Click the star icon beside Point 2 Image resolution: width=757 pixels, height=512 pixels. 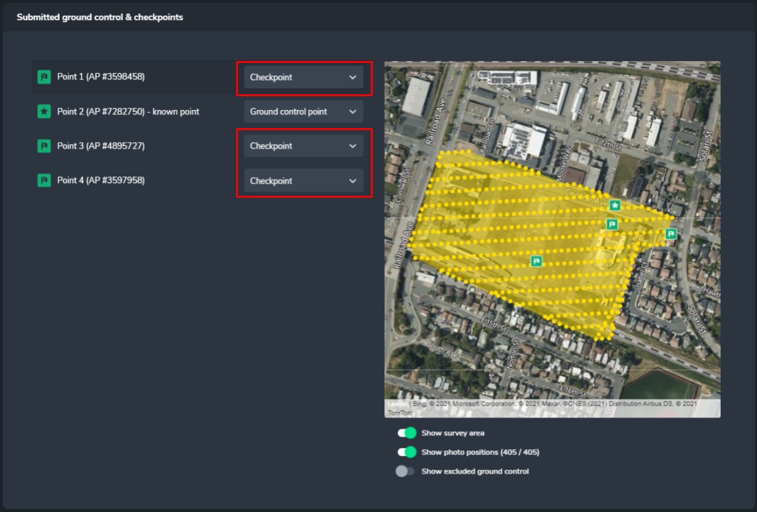[44, 111]
